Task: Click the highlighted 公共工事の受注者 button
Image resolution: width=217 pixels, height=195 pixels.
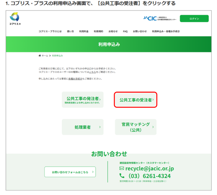Action: tap(136, 100)
